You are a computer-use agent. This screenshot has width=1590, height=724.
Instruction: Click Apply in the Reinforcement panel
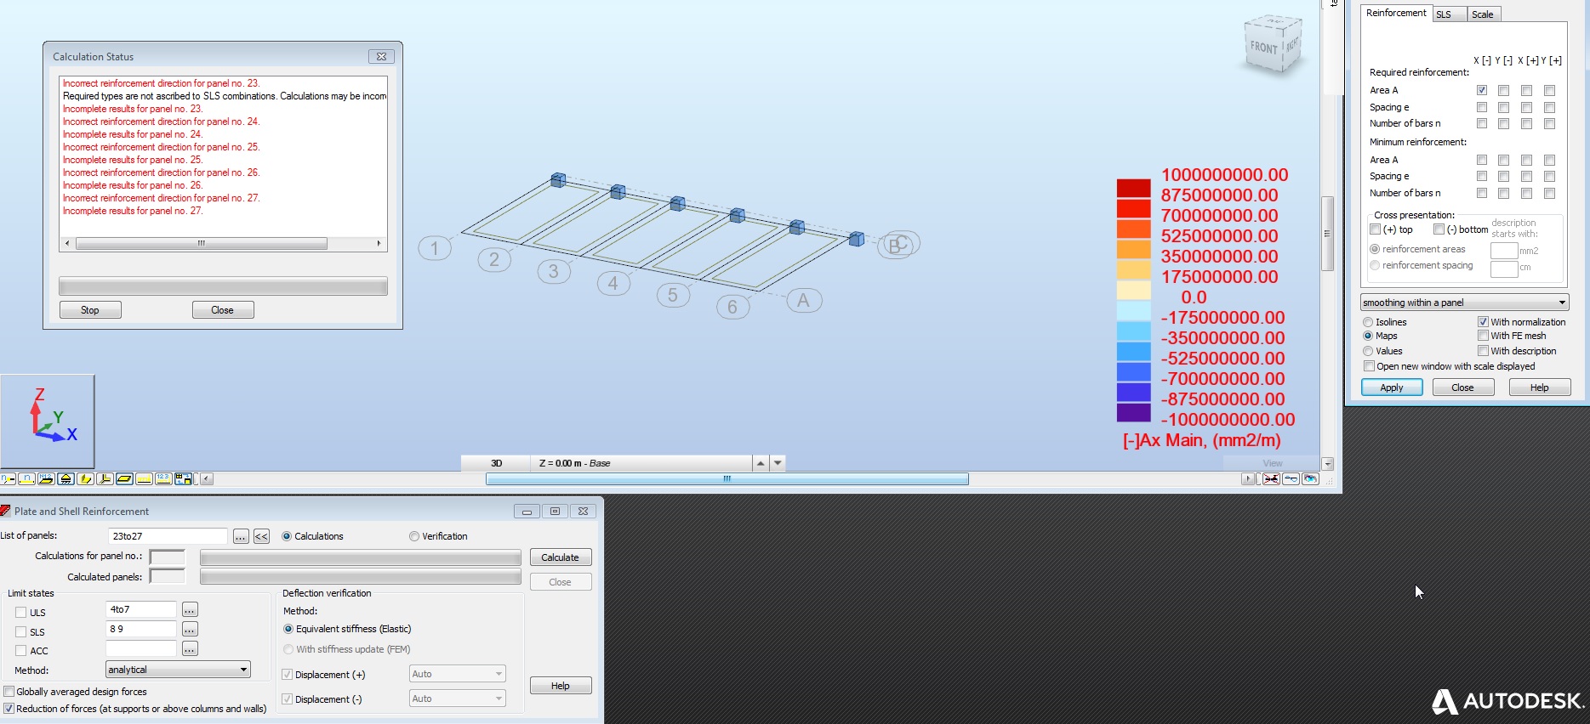click(x=1392, y=387)
